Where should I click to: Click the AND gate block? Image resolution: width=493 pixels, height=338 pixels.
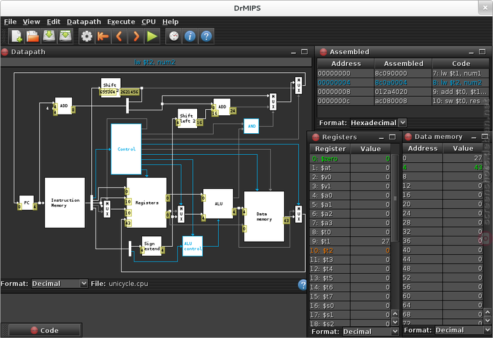point(251,126)
